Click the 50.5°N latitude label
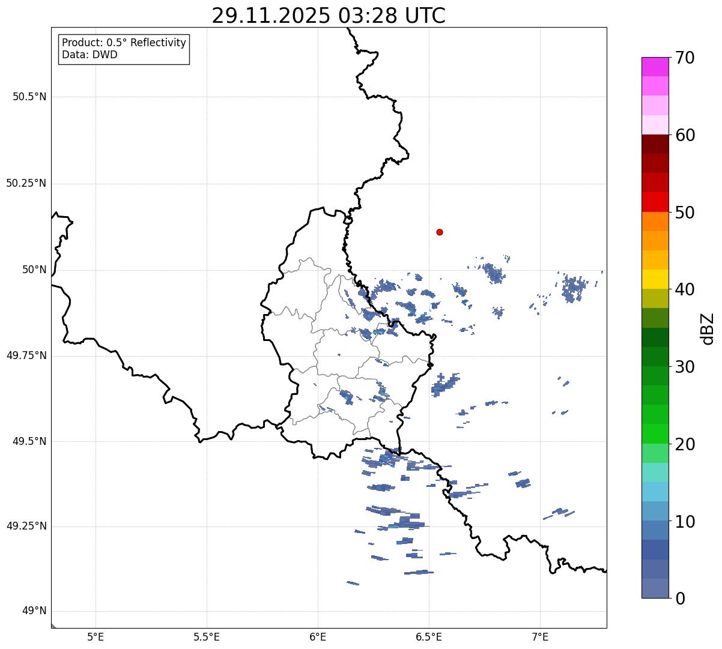Screen dimensions: 722x649 click(29, 97)
